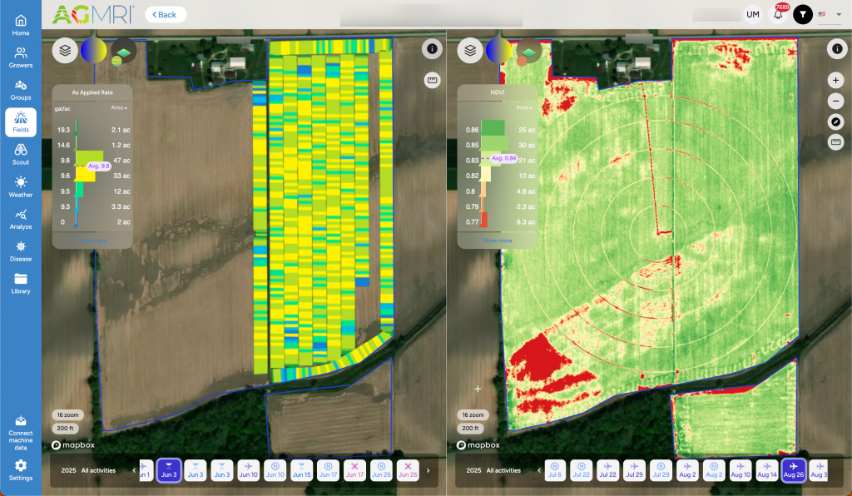Go to Weather in the sidebar
852x496 pixels.
(21, 186)
